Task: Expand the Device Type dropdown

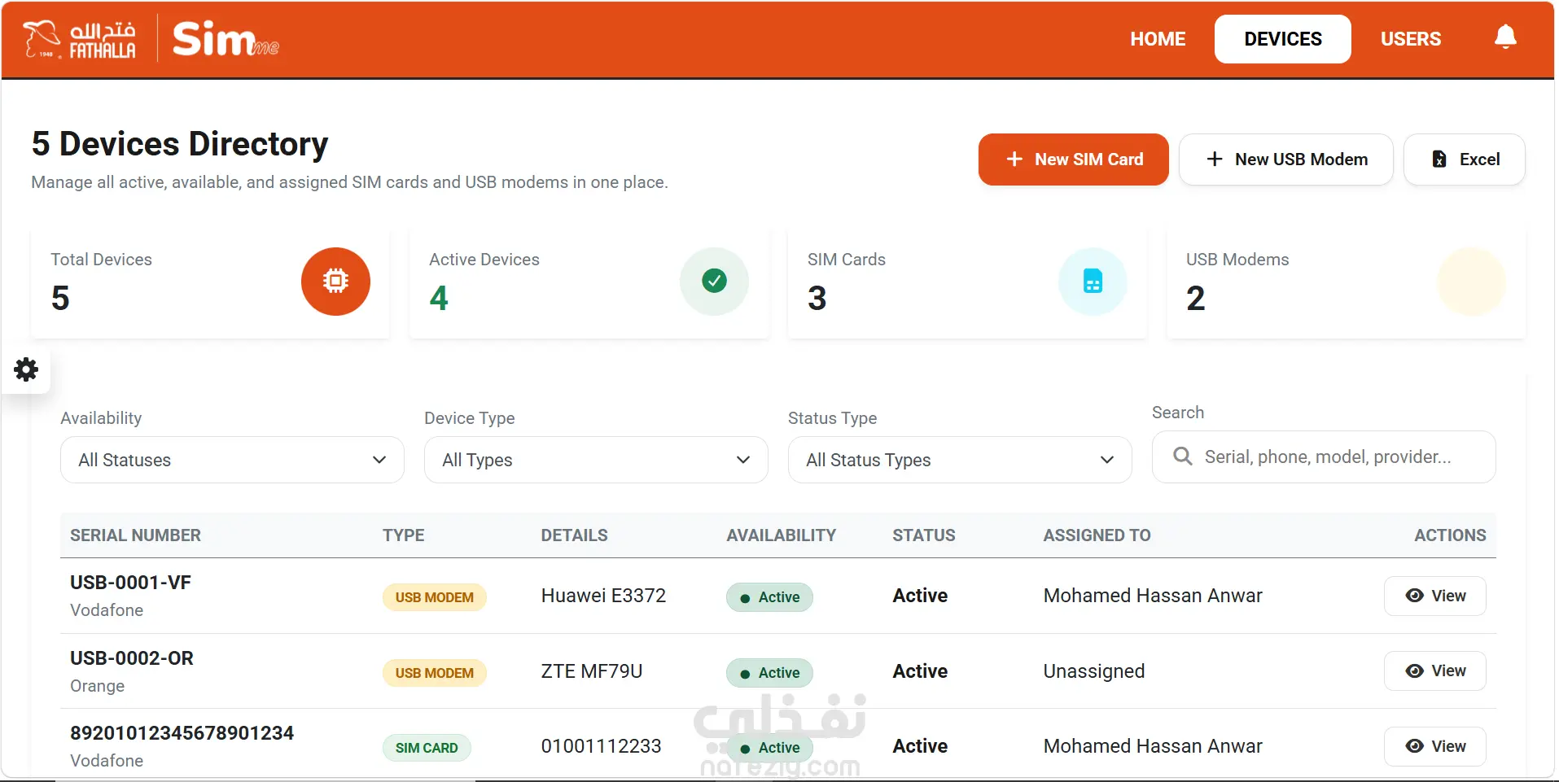Action: [596, 460]
